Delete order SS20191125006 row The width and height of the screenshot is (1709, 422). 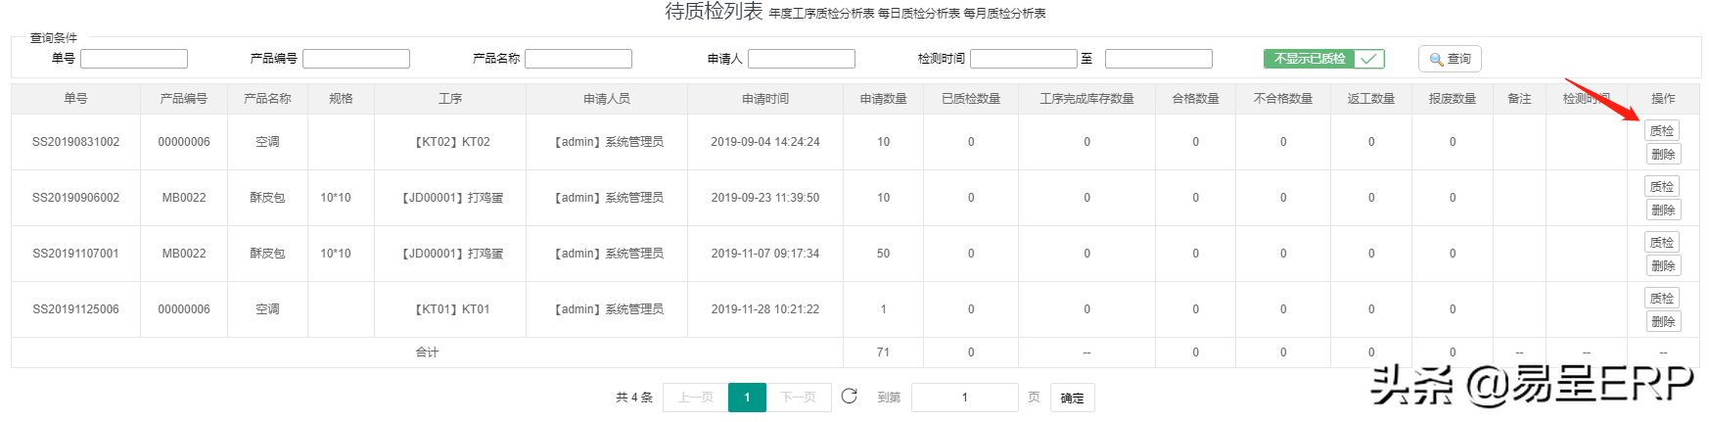pyautogui.click(x=1662, y=322)
